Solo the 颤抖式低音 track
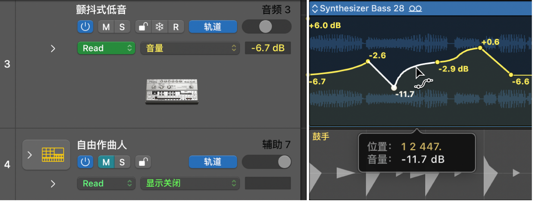 click(122, 27)
